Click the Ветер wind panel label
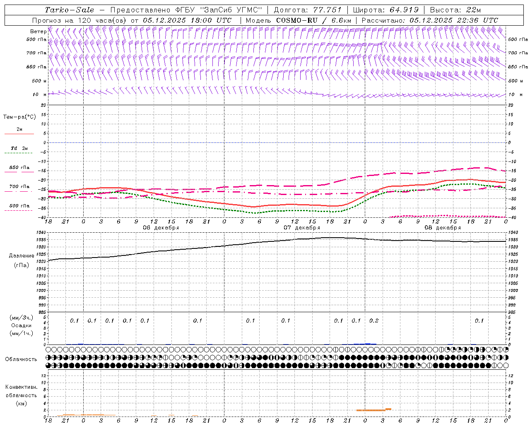The image size is (530, 424). pyautogui.click(x=38, y=31)
